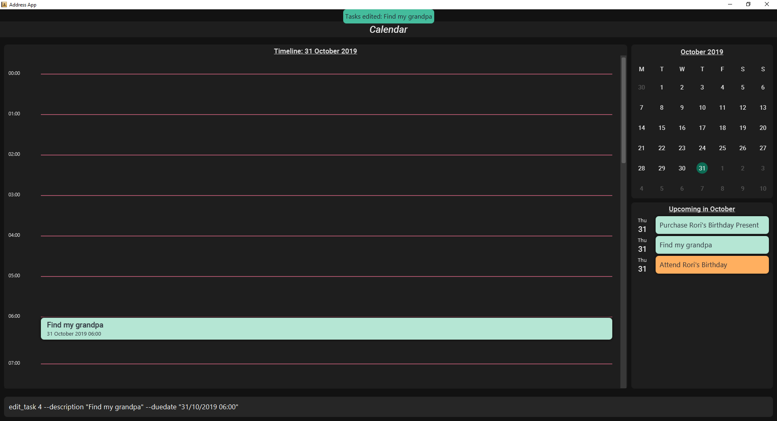This screenshot has height=421, width=777.
Task: Open 'Purchase Rori's Birthday Present' upcoming card
Action: [x=712, y=225]
